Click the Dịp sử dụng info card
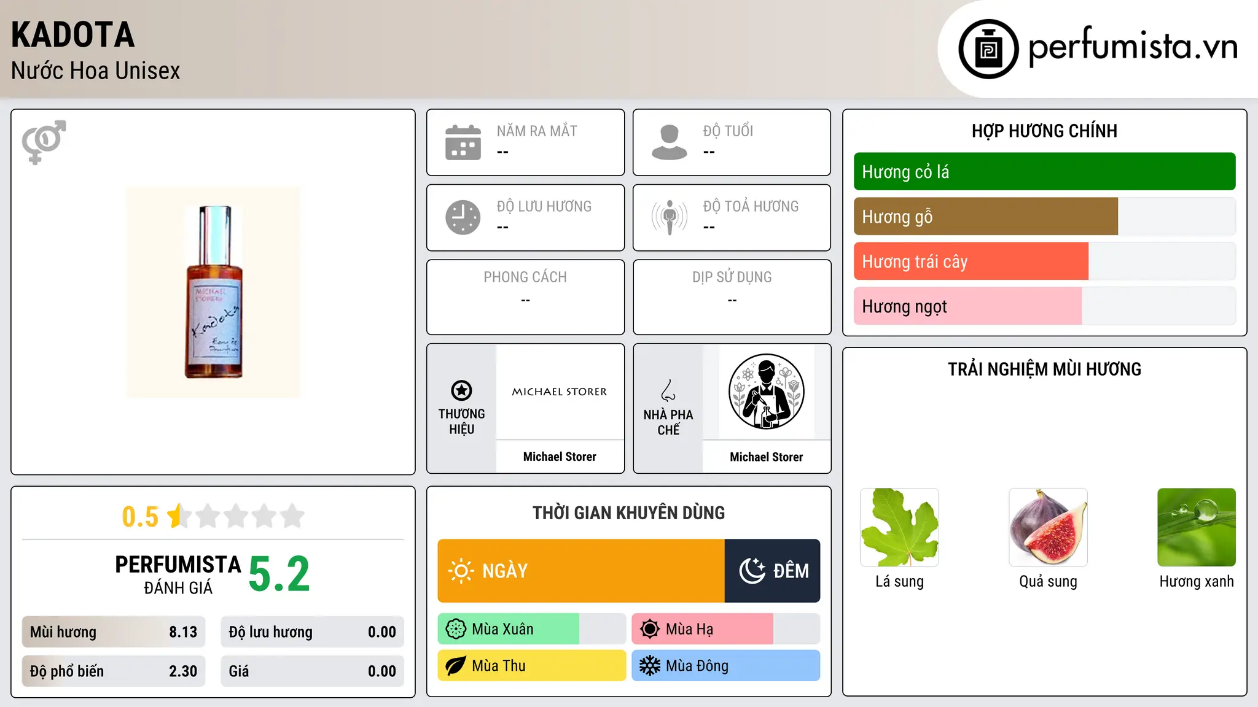 tap(732, 297)
